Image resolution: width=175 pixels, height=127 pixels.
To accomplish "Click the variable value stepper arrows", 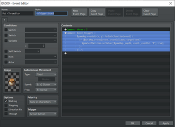I will 43,46.
